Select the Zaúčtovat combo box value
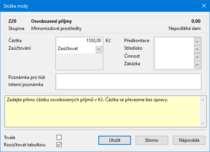This screenshot has width=210, height=152. [76, 49]
